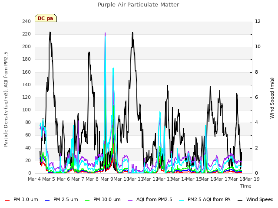
Task: Click the 10 wind speed axis tick label
Action: (x=258, y=47)
